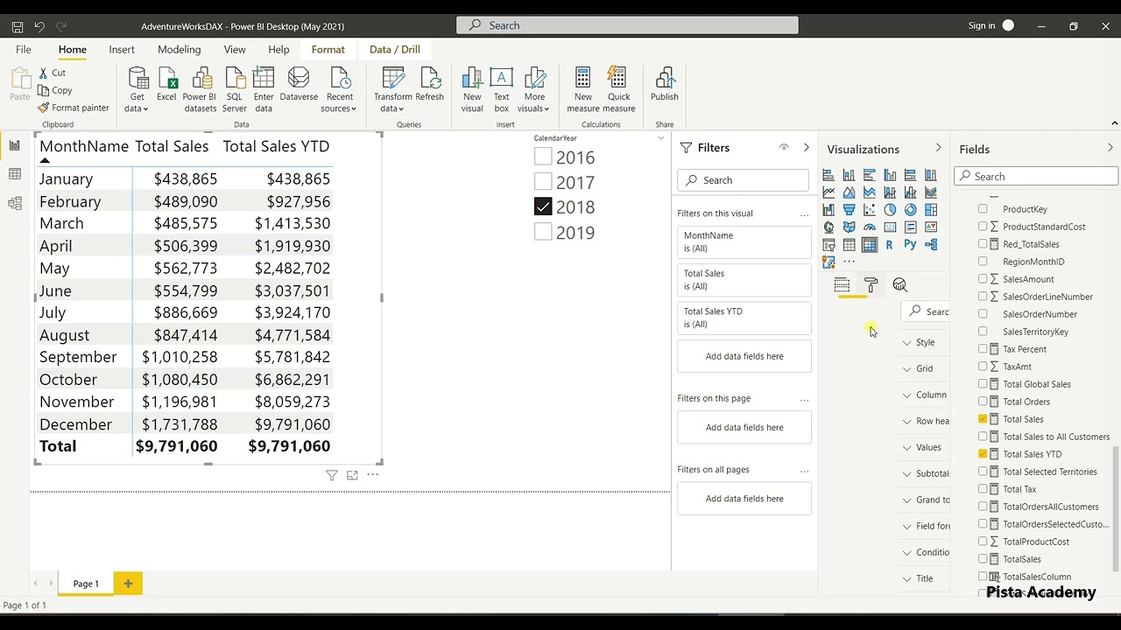The image size is (1121, 630).
Task: Select the Python visual icon
Action: pyautogui.click(x=911, y=245)
